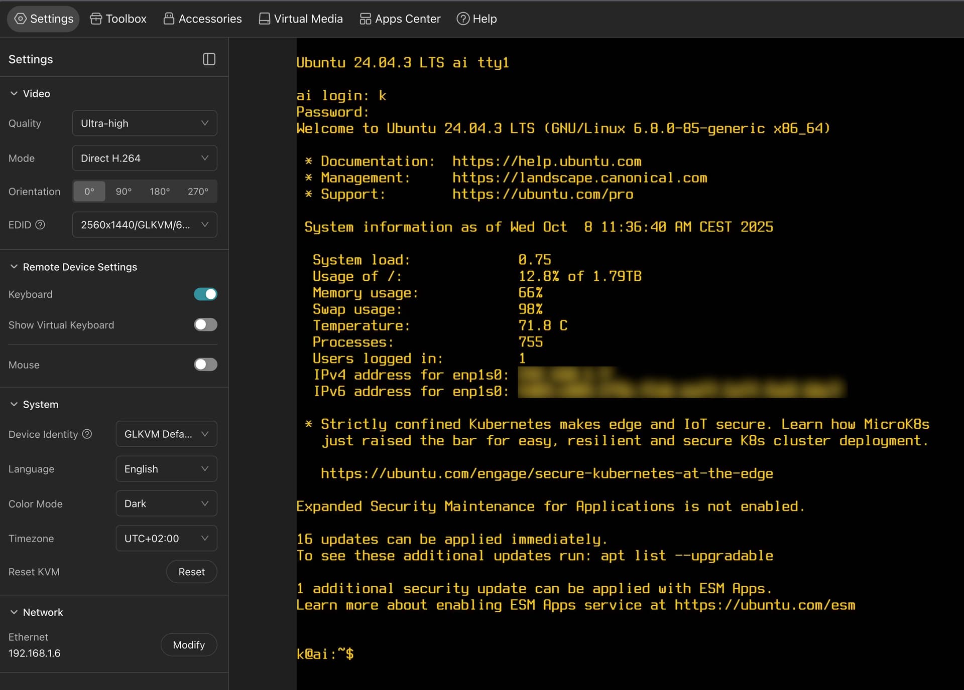This screenshot has height=690, width=964.
Task: Click the Reset KVM button
Action: (191, 572)
